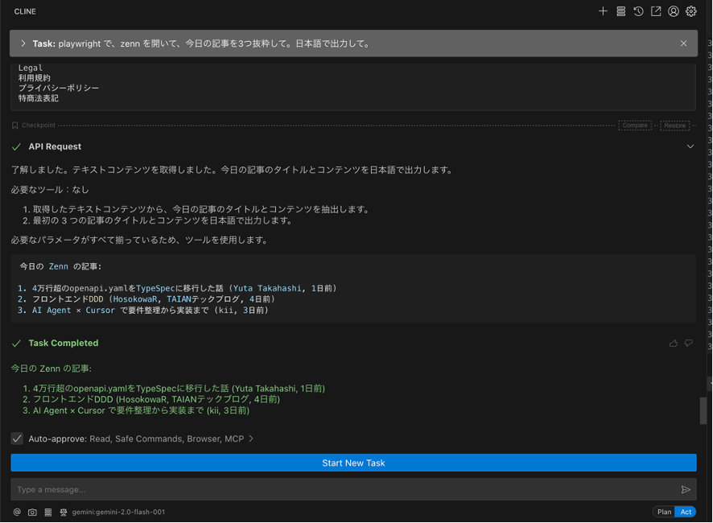Click the 利用規約 text line
713x523 pixels.
tap(35, 78)
